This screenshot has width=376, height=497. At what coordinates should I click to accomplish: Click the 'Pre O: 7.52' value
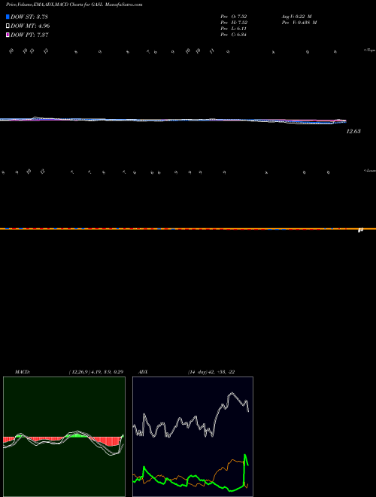tap(234, 17)
